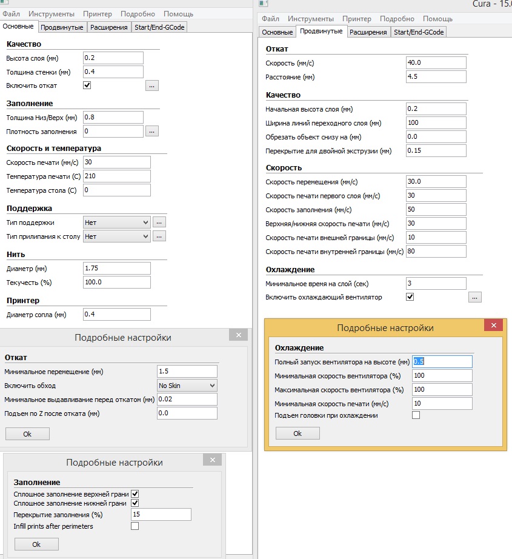Select Основные tab in left window

18,27
